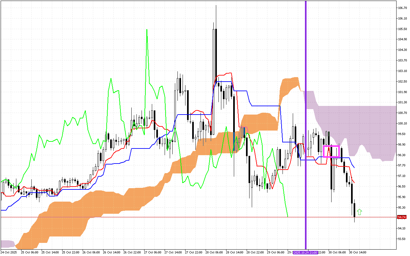Click the 30 Oct 14:00 time axis label

tap(357, 252)
